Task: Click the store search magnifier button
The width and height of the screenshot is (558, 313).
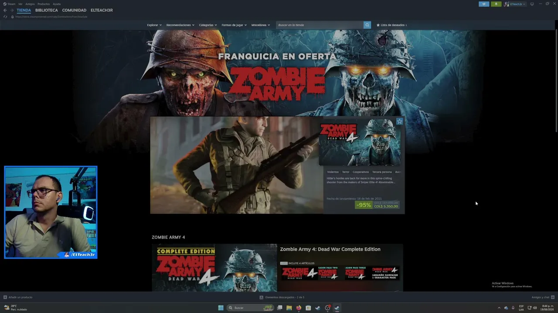Action: pyautogui.click(x=367, y=25)
